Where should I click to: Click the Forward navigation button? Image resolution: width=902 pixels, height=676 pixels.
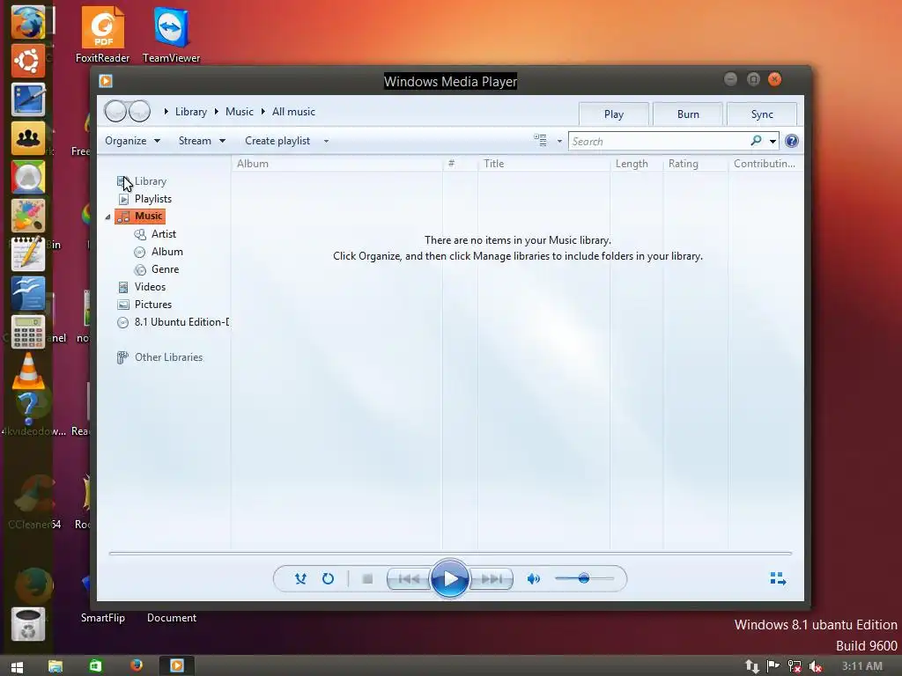140,111
